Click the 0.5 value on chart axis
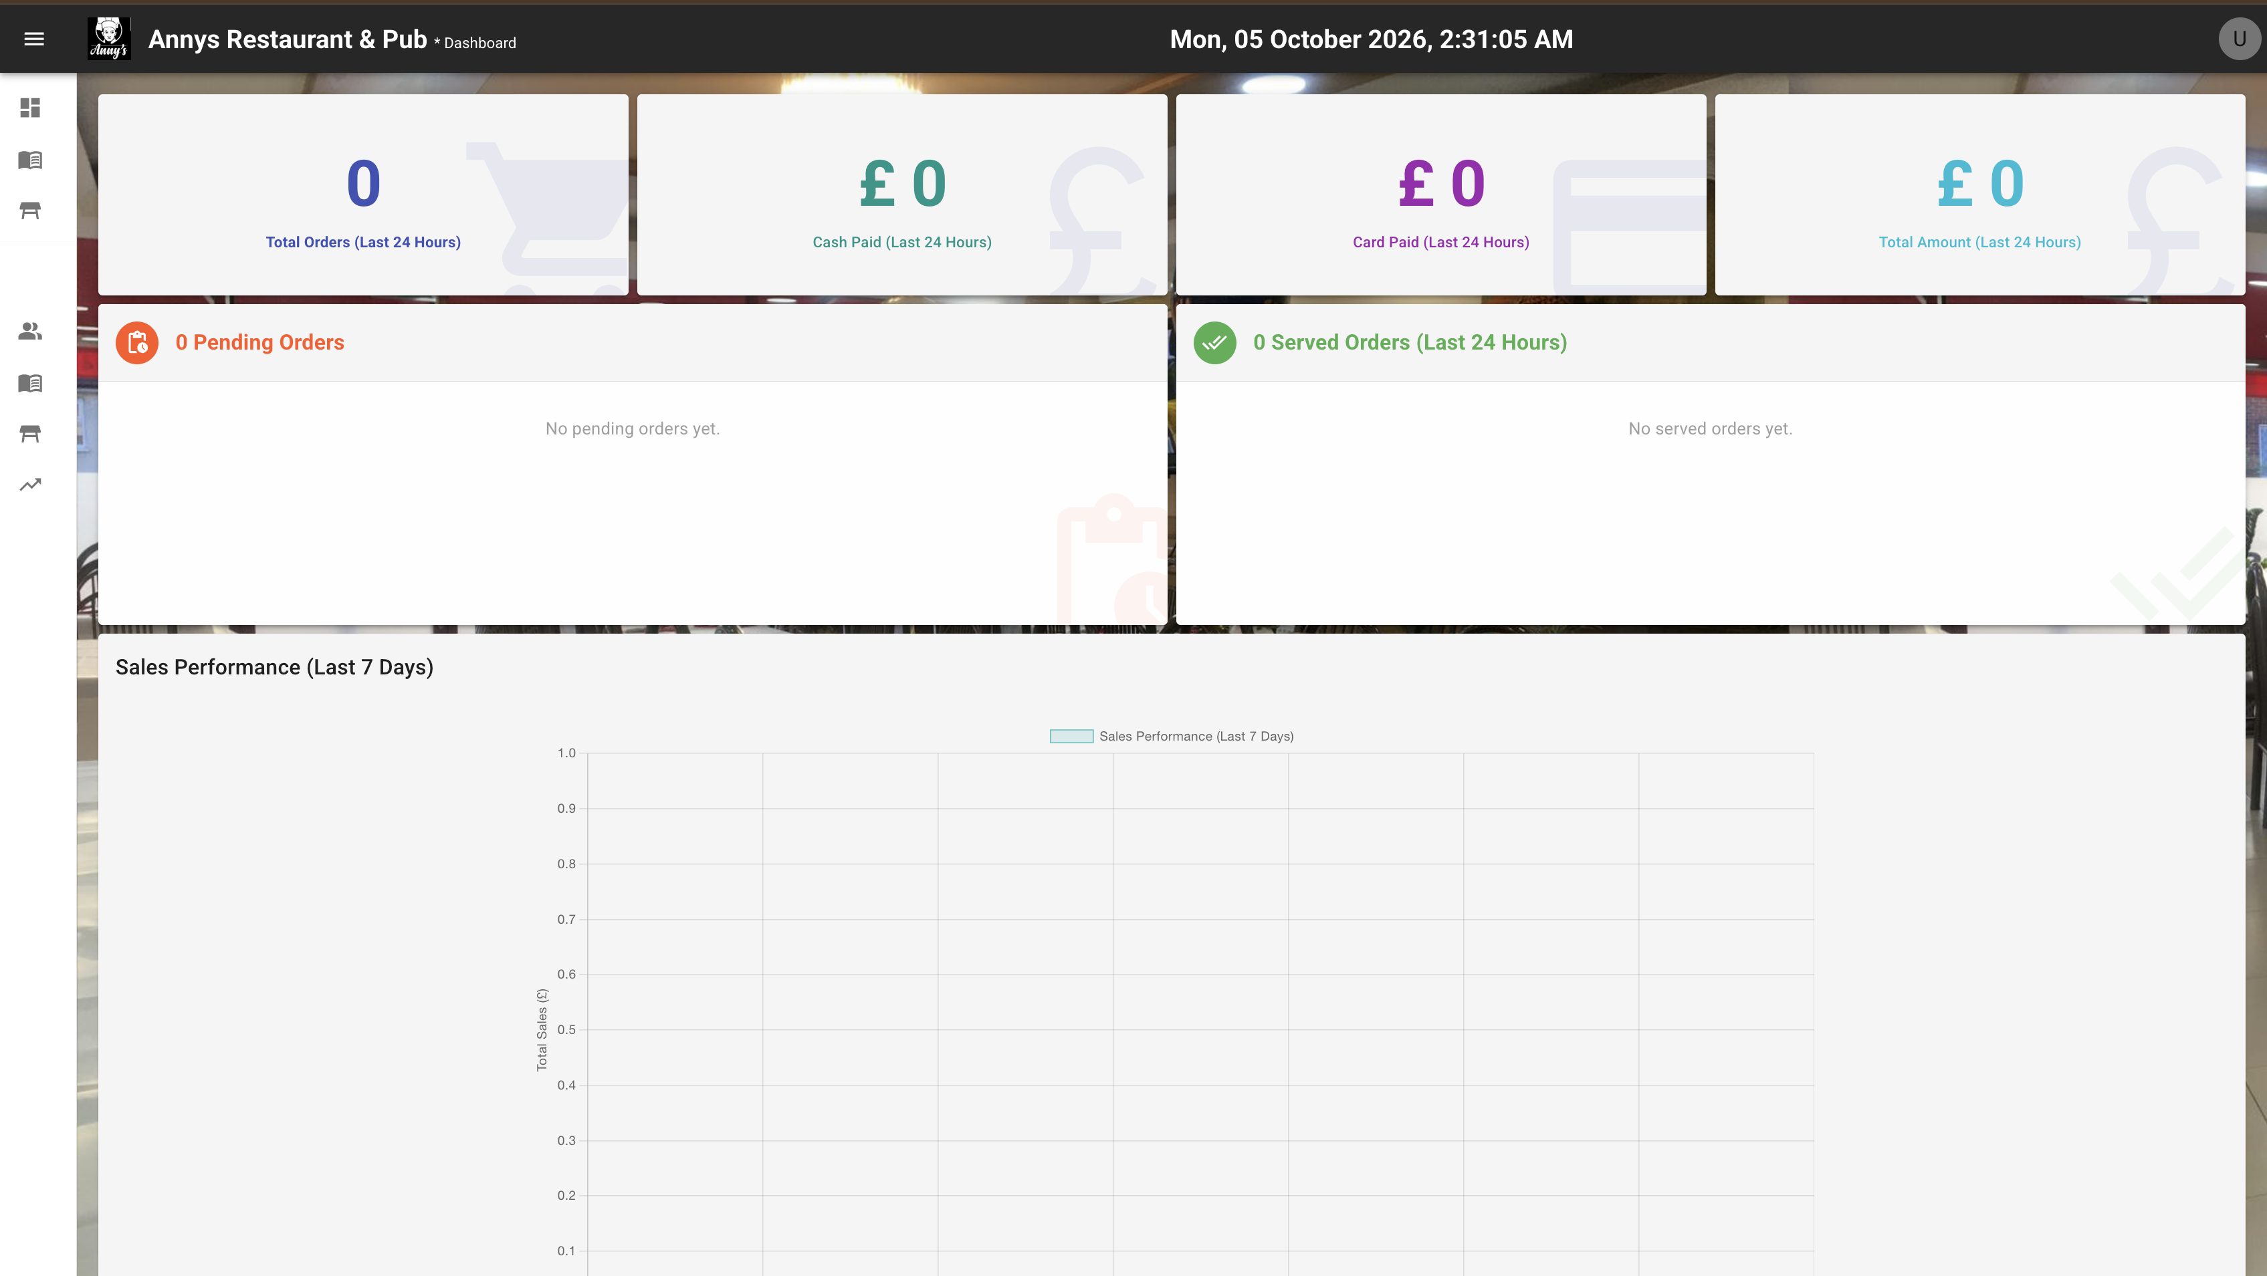 (x=566, y=1030)
